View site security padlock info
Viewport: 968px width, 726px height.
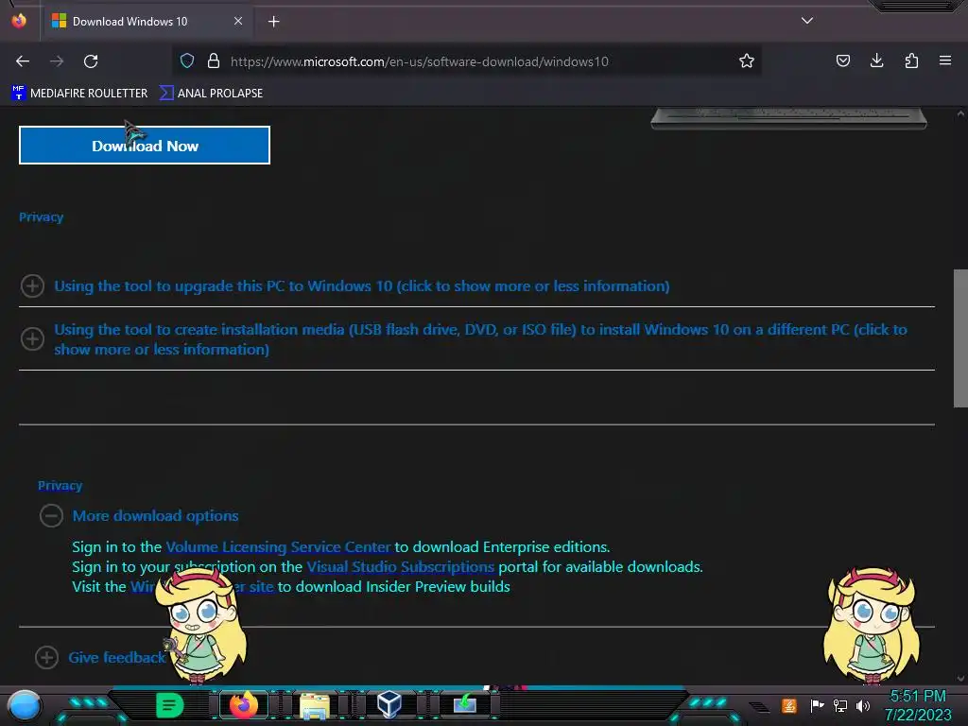(x=214, y=60)
